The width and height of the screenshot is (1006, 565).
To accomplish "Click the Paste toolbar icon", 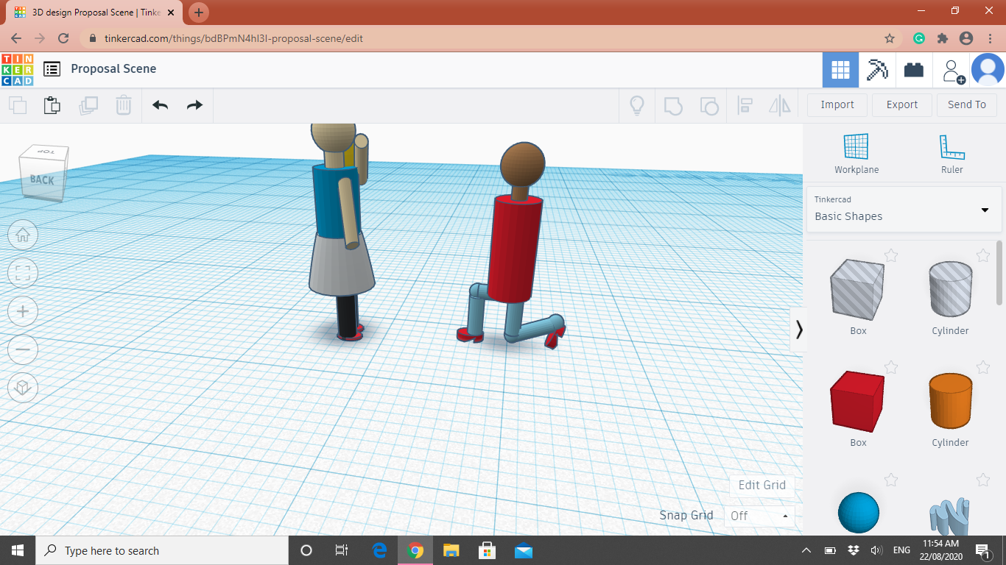I will pyautogui.click(x=52, y=105).
